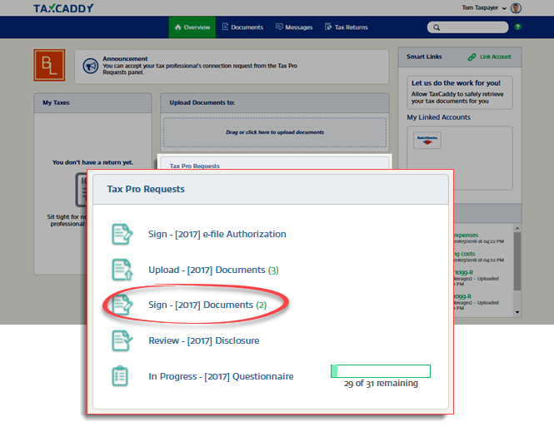The height and width of the screenshot is (427, 554).
Task: Open the green help question icon
Action: coord(518,27)
